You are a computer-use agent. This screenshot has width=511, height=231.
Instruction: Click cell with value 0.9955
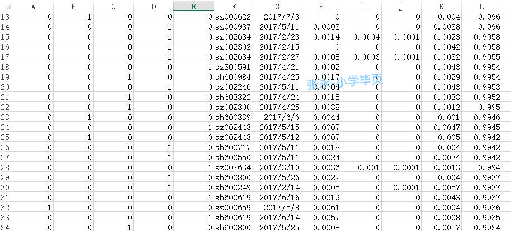click(x=481, y=57)
